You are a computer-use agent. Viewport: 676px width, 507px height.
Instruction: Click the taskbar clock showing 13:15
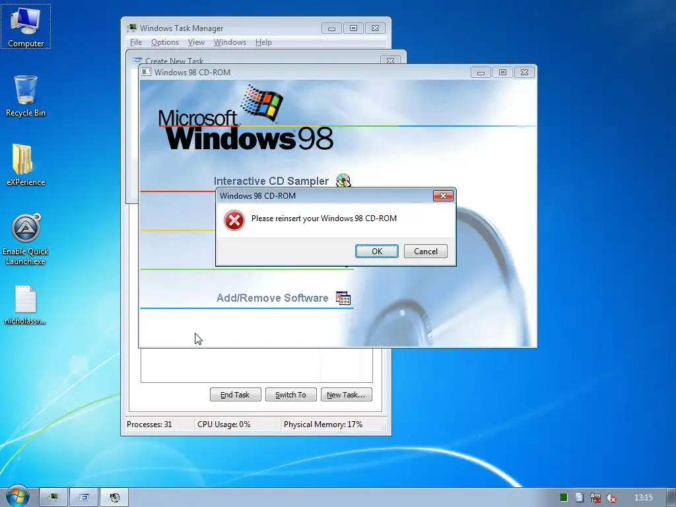(643, 498)
